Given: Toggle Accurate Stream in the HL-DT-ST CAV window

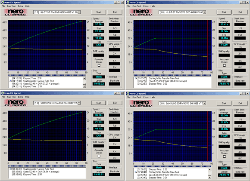Looking at the screenshot, I should click(99, 65).
